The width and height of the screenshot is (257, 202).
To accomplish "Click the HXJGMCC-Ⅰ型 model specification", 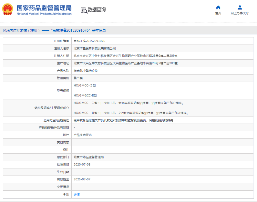I will pos(85,86).
